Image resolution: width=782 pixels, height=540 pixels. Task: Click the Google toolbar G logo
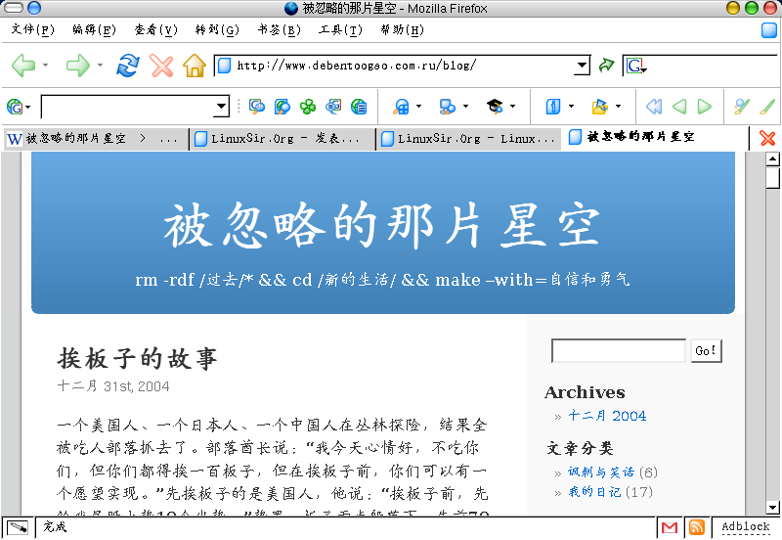(x=15, y=107)
